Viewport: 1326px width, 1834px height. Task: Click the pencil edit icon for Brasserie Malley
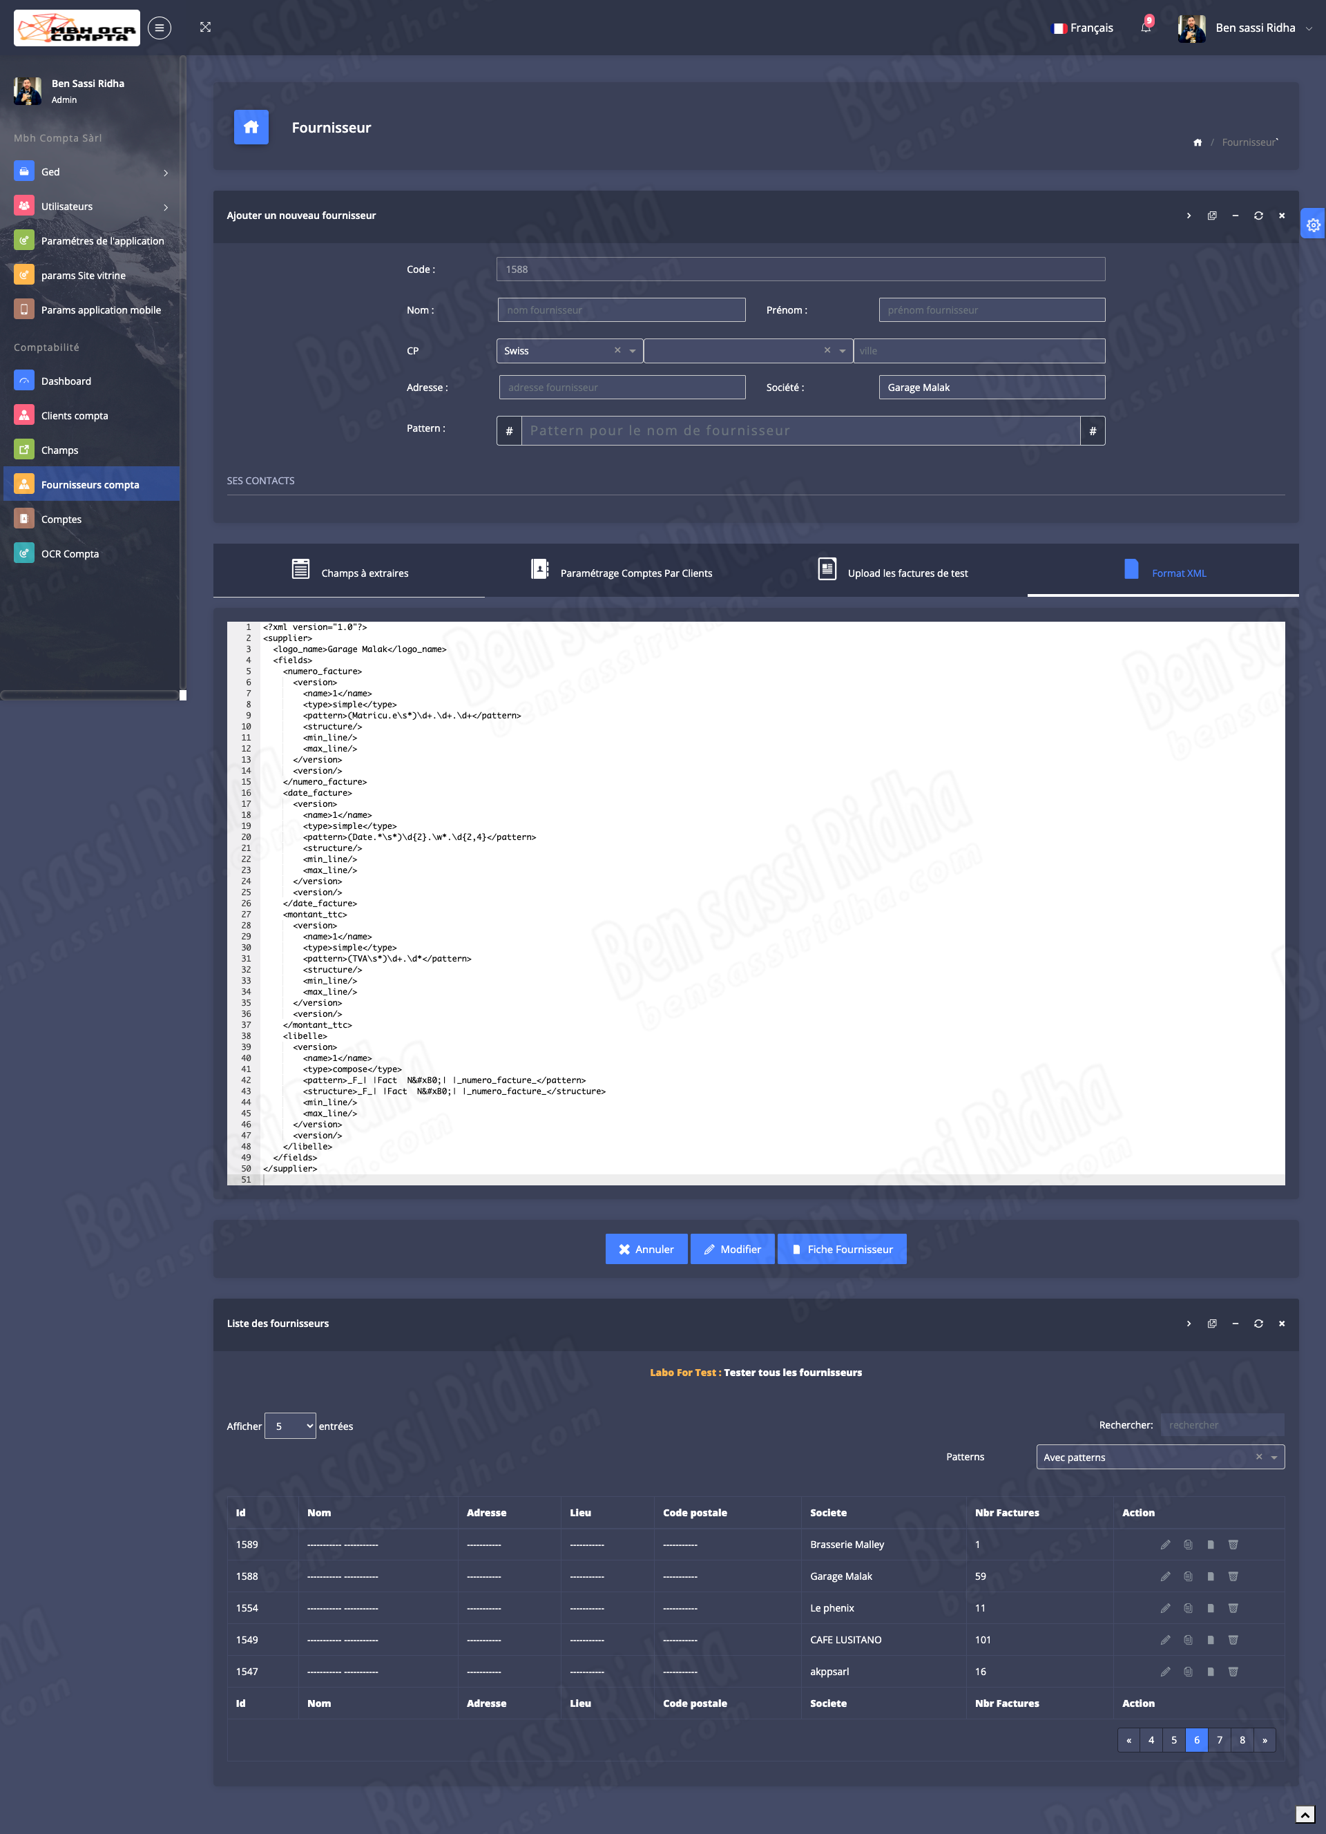pyautogui.click(x=1165, y=1545)
